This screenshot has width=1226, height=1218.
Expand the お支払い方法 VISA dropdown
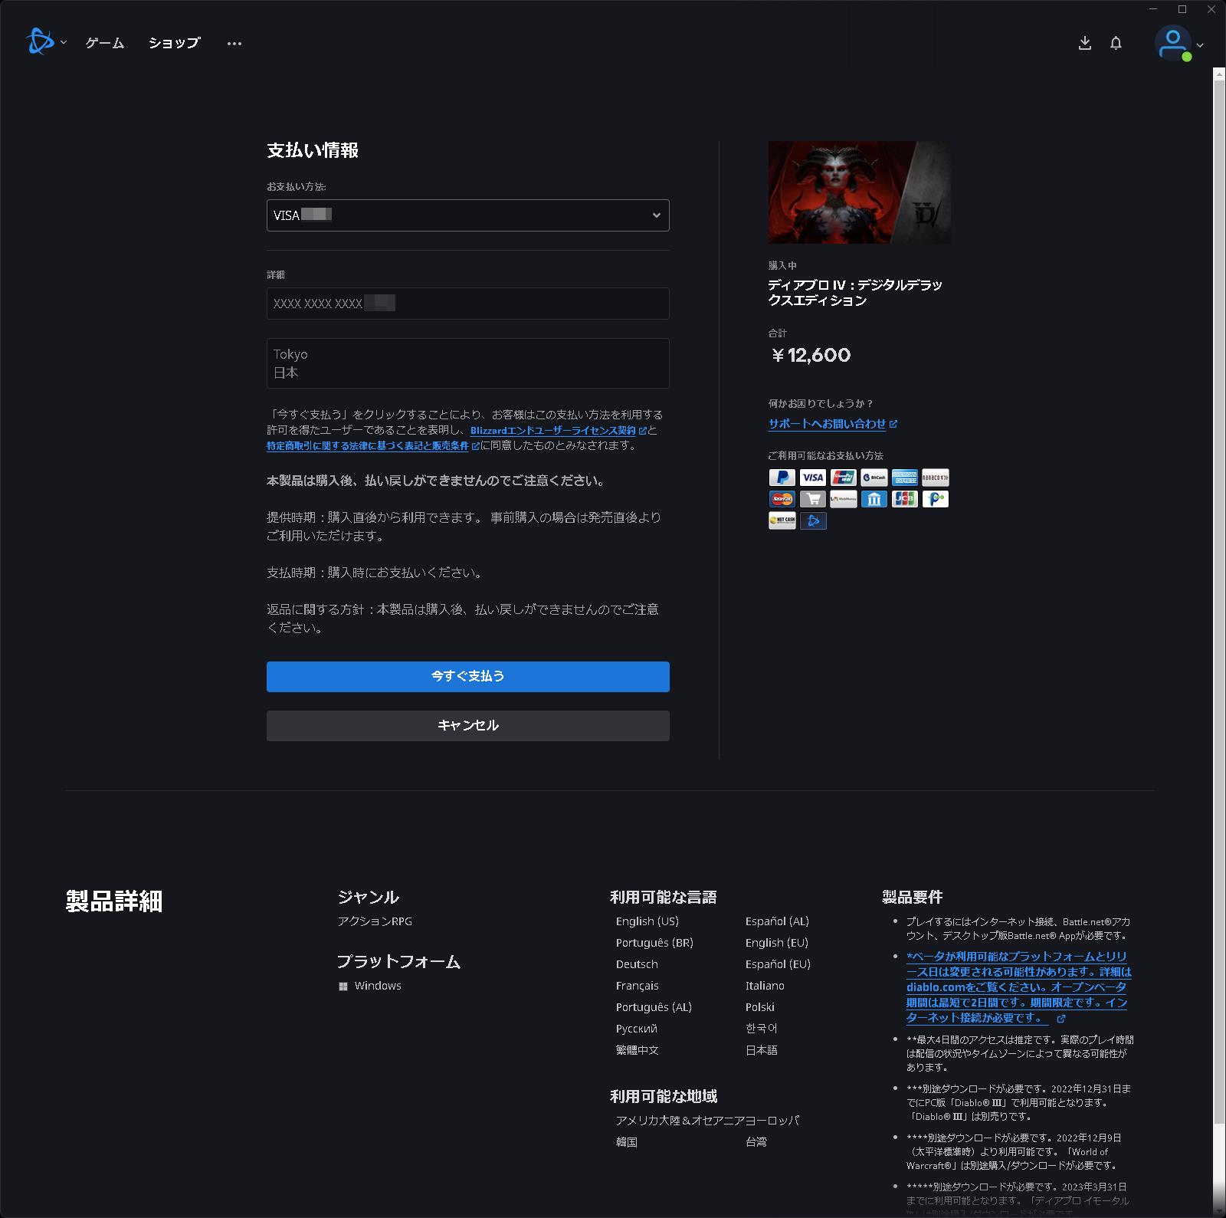[468, 215]
